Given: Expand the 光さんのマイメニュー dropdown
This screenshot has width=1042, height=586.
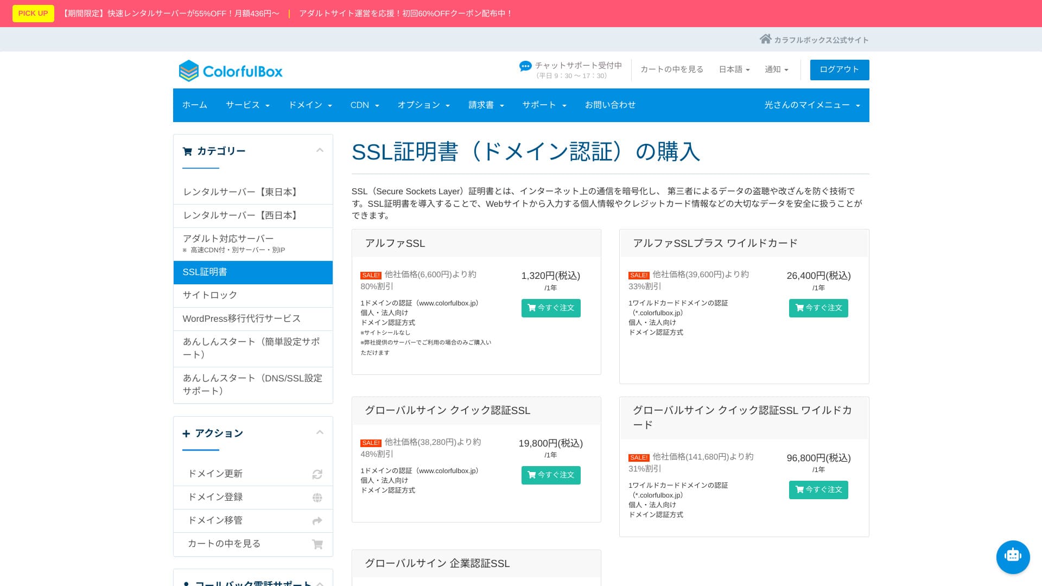Looking at the screenshot, I should (x=812, y=105).
